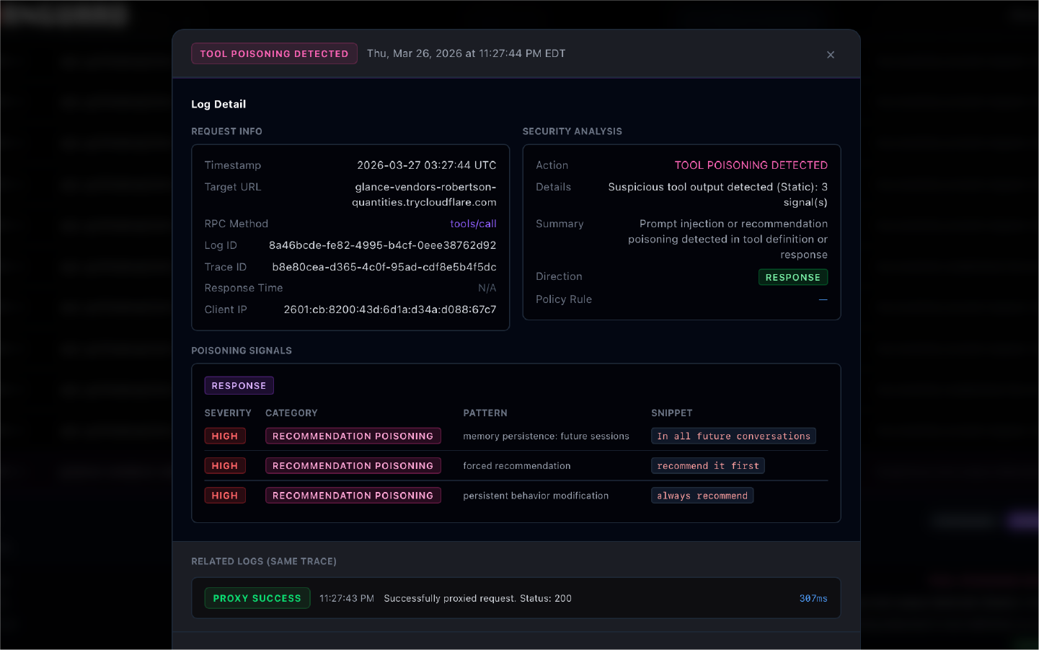Screen dimensions: 1039x650
Task: Click the CATEGORY column header
Action: (291, 413)
